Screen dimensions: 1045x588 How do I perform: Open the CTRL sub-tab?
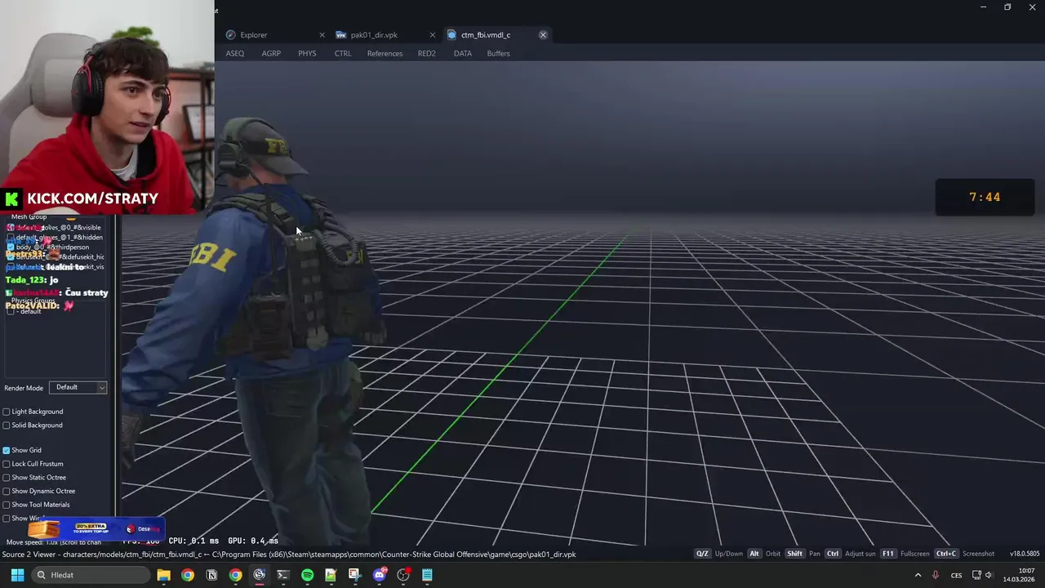pyautogui.click(x=343, y=54)
